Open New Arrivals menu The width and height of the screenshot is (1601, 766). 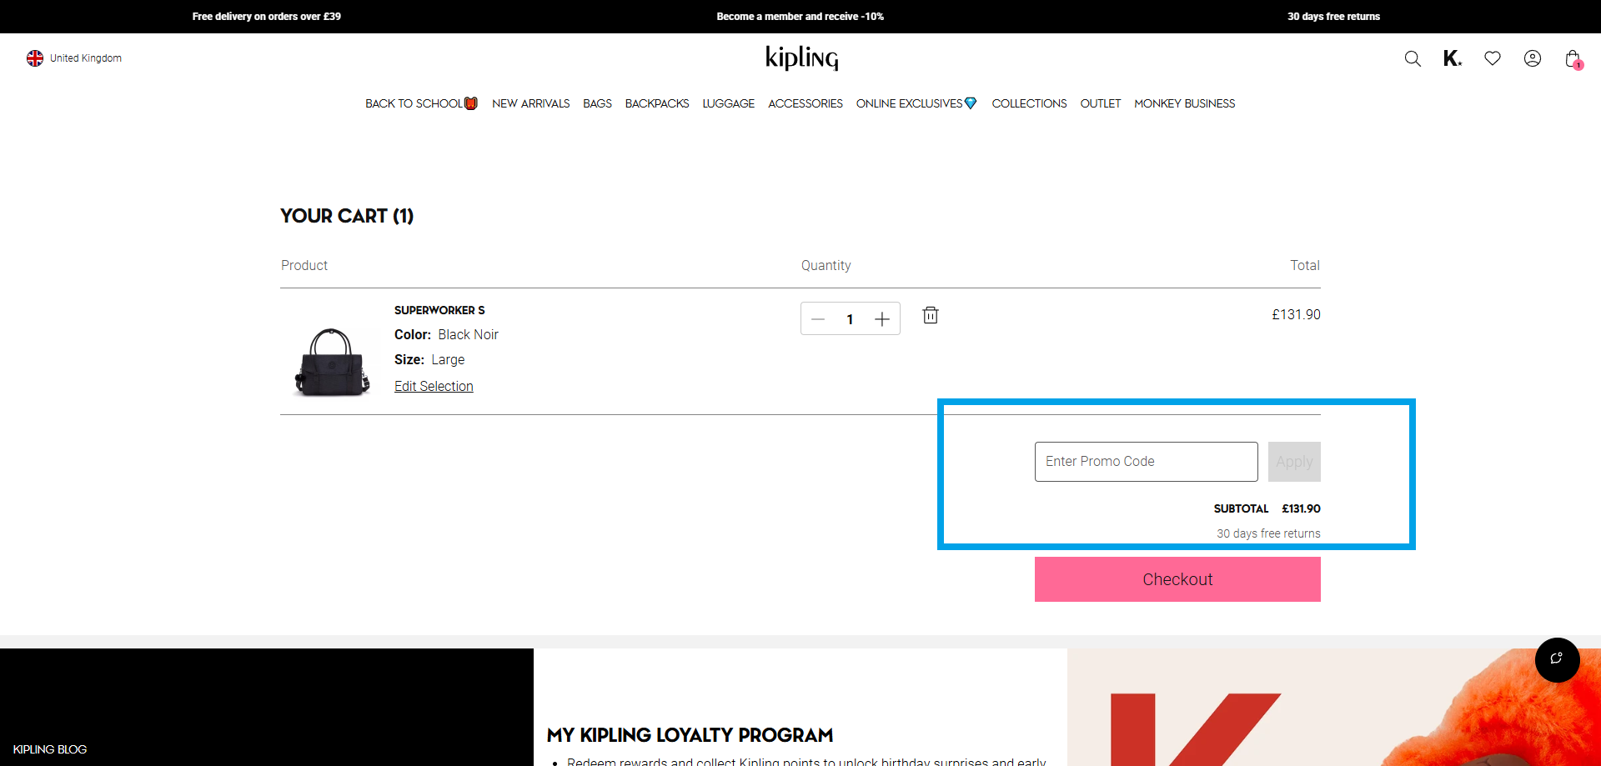531,103
